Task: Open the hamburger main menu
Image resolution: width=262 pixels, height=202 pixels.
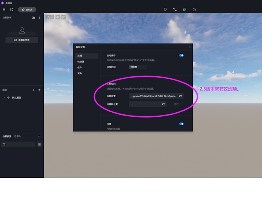Action: tap(4, 9)
